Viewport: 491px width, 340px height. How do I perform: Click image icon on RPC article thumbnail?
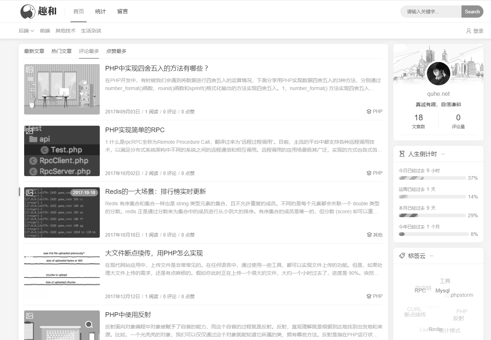(30, 131)
